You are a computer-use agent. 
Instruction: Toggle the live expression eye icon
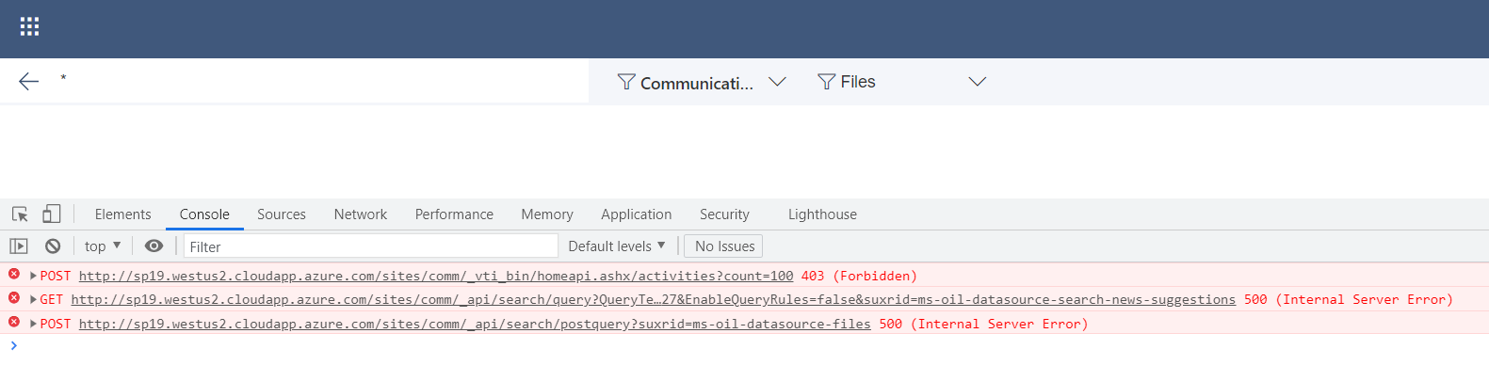(154, 246)
